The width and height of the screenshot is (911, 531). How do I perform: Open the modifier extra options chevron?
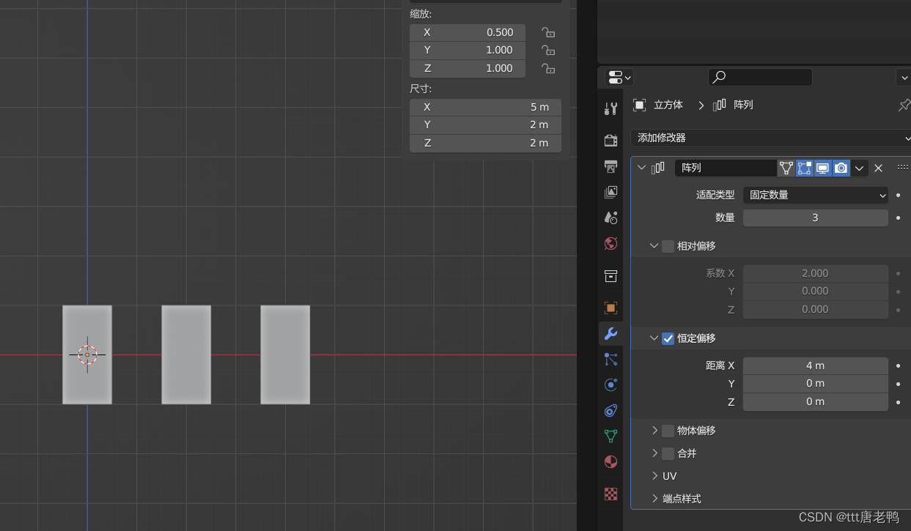[859, 168]
